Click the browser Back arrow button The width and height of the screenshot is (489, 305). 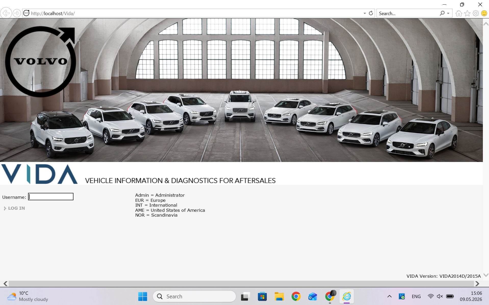tap(6, 13)
